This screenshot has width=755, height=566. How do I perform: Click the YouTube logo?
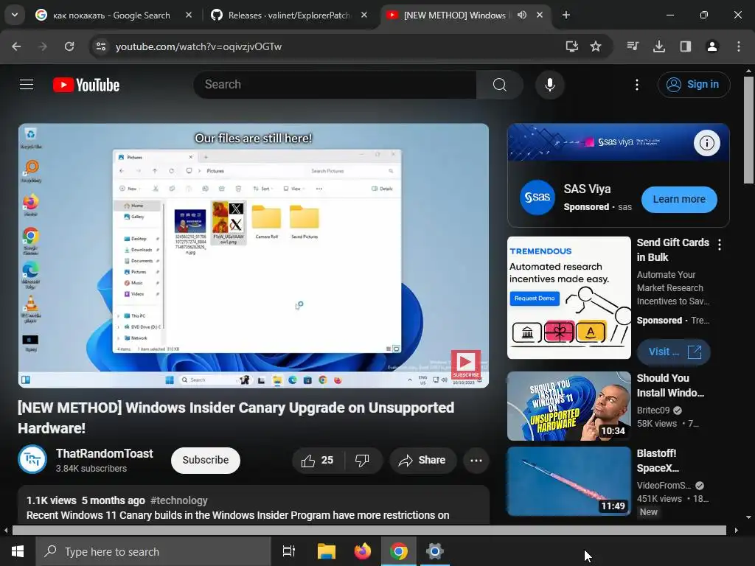86,85
